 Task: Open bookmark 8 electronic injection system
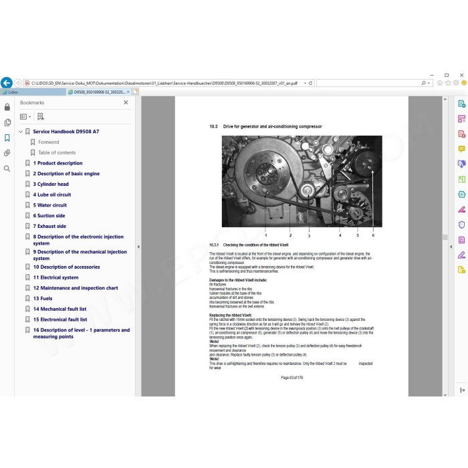click(78, 239)
